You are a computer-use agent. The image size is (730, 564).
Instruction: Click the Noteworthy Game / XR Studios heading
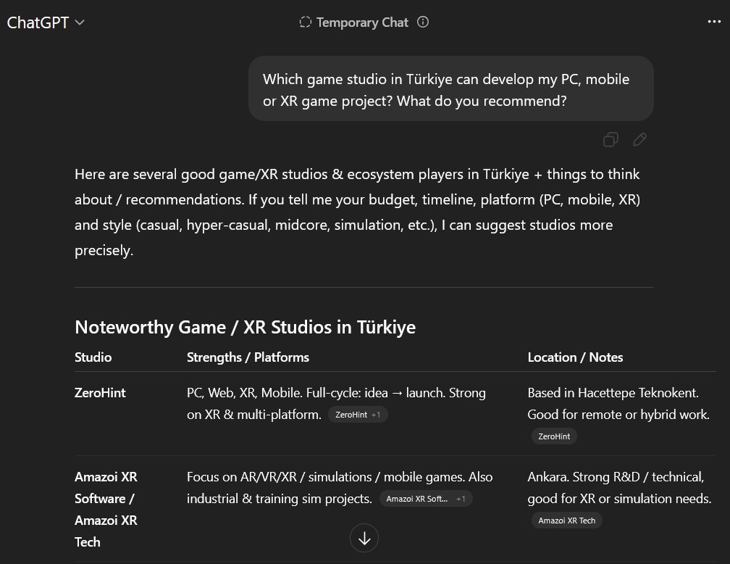tap(245, 327)
